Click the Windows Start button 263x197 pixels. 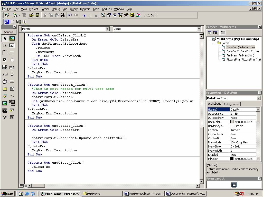tap(7, 194)
